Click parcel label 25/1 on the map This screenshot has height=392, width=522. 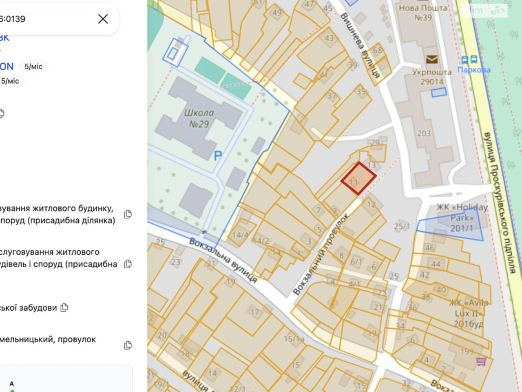point(401,226)
